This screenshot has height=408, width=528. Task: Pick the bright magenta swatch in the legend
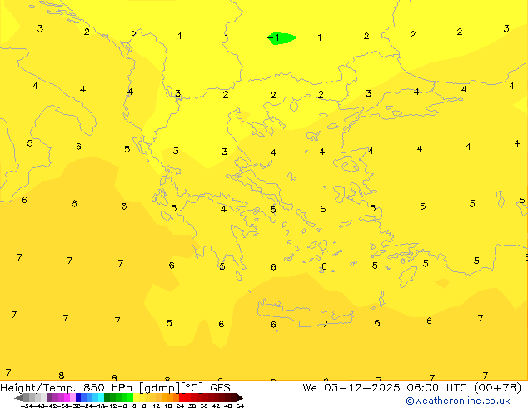coord(67,397)
